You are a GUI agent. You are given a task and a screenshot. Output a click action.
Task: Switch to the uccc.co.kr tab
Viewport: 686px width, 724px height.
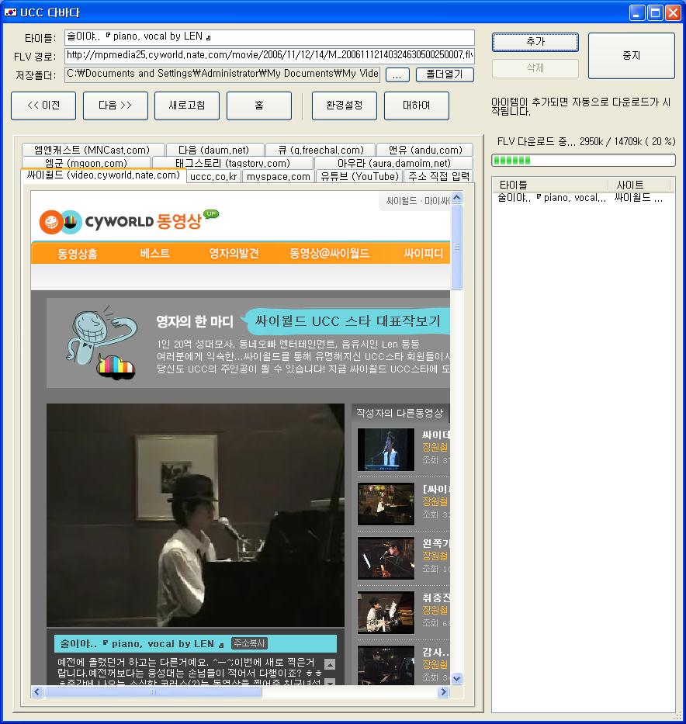click(x=213, y=176)
